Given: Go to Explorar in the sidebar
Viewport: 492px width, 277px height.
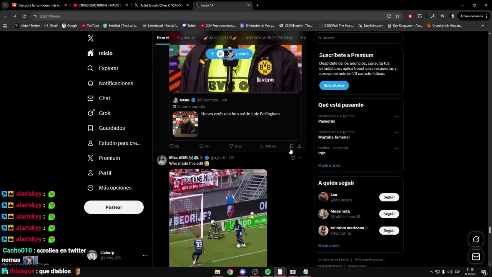Looking at the screenshot, I should coord(103,68).
